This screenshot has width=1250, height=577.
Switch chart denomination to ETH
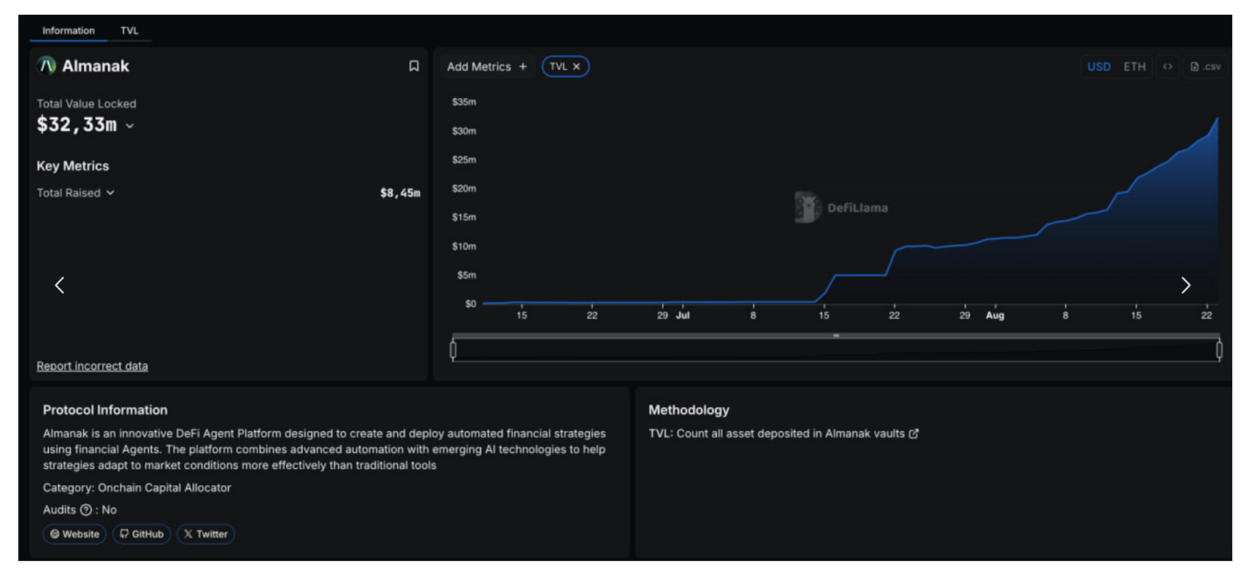pyautogui.click(x=1134, y=67)
